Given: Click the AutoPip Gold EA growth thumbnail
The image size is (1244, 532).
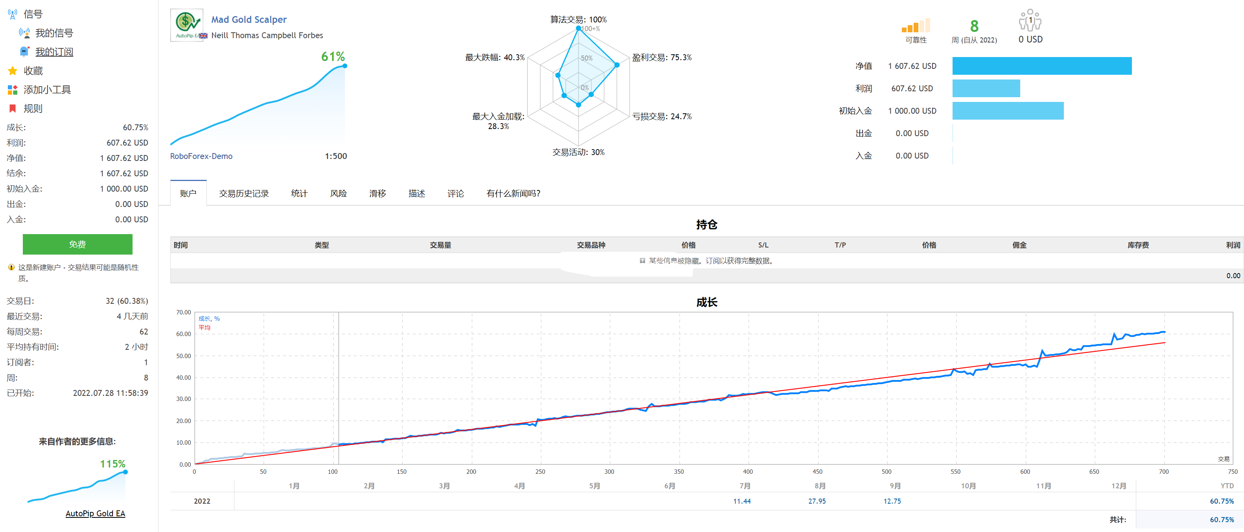Looking at the screenshot, I should (x=77, y=486).
